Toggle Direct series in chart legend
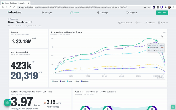The image size is (176, 110). [70, 81]
